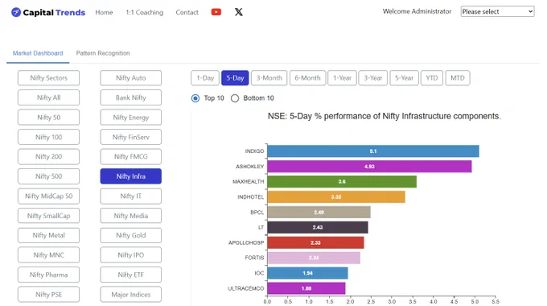Screen dimensions: 547x306
Task: Select Nifty SmallCap
Action: 48,216
